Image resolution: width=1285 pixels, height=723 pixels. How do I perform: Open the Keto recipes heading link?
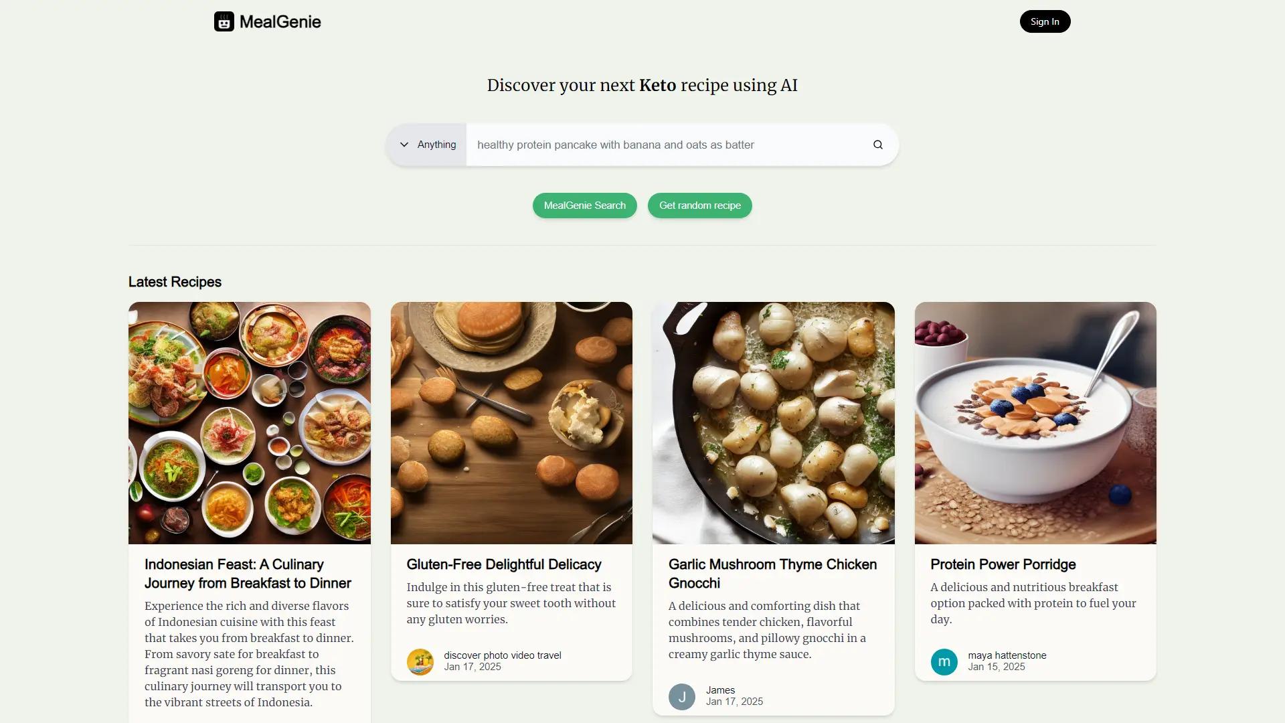pyautogui.click(x=659, y=85)
